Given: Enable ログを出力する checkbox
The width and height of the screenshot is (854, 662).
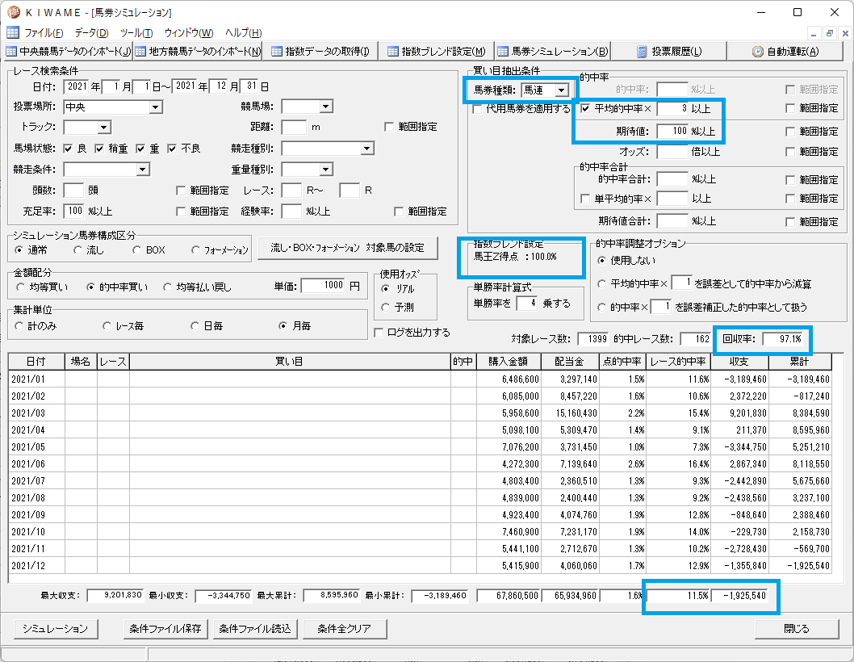Looking at the screenshot, I should tap(379, 333).
